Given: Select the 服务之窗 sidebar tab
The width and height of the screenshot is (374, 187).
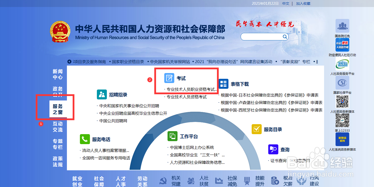Looking at the screenshot, I should 58,109.
